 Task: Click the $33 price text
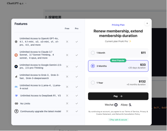143,65
